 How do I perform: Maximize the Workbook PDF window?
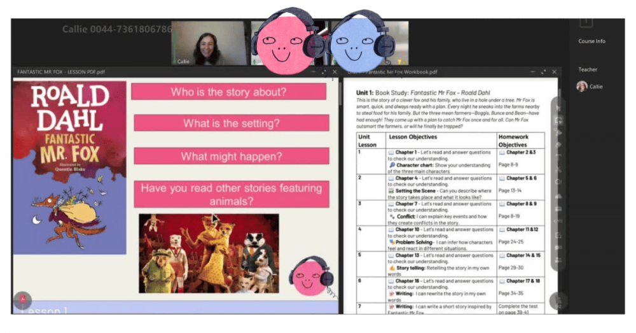coord(544,72)
